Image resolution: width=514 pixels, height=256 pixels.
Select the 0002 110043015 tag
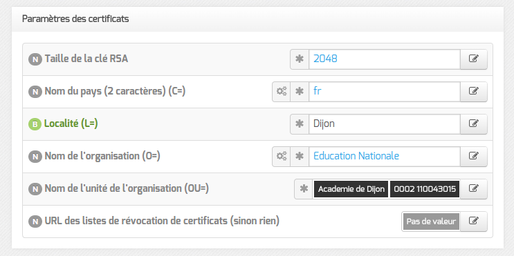coord(425,189)
